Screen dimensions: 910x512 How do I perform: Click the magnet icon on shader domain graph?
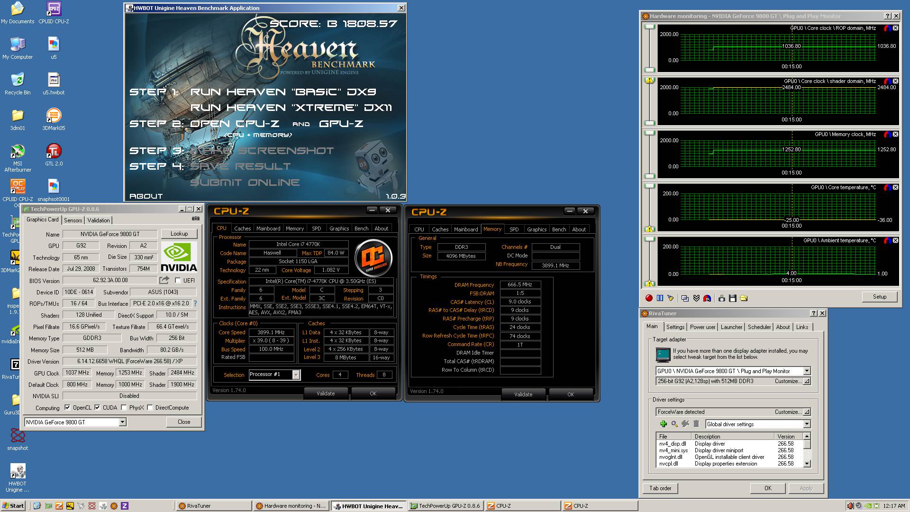pyautogui.click(x=887, y=82)
